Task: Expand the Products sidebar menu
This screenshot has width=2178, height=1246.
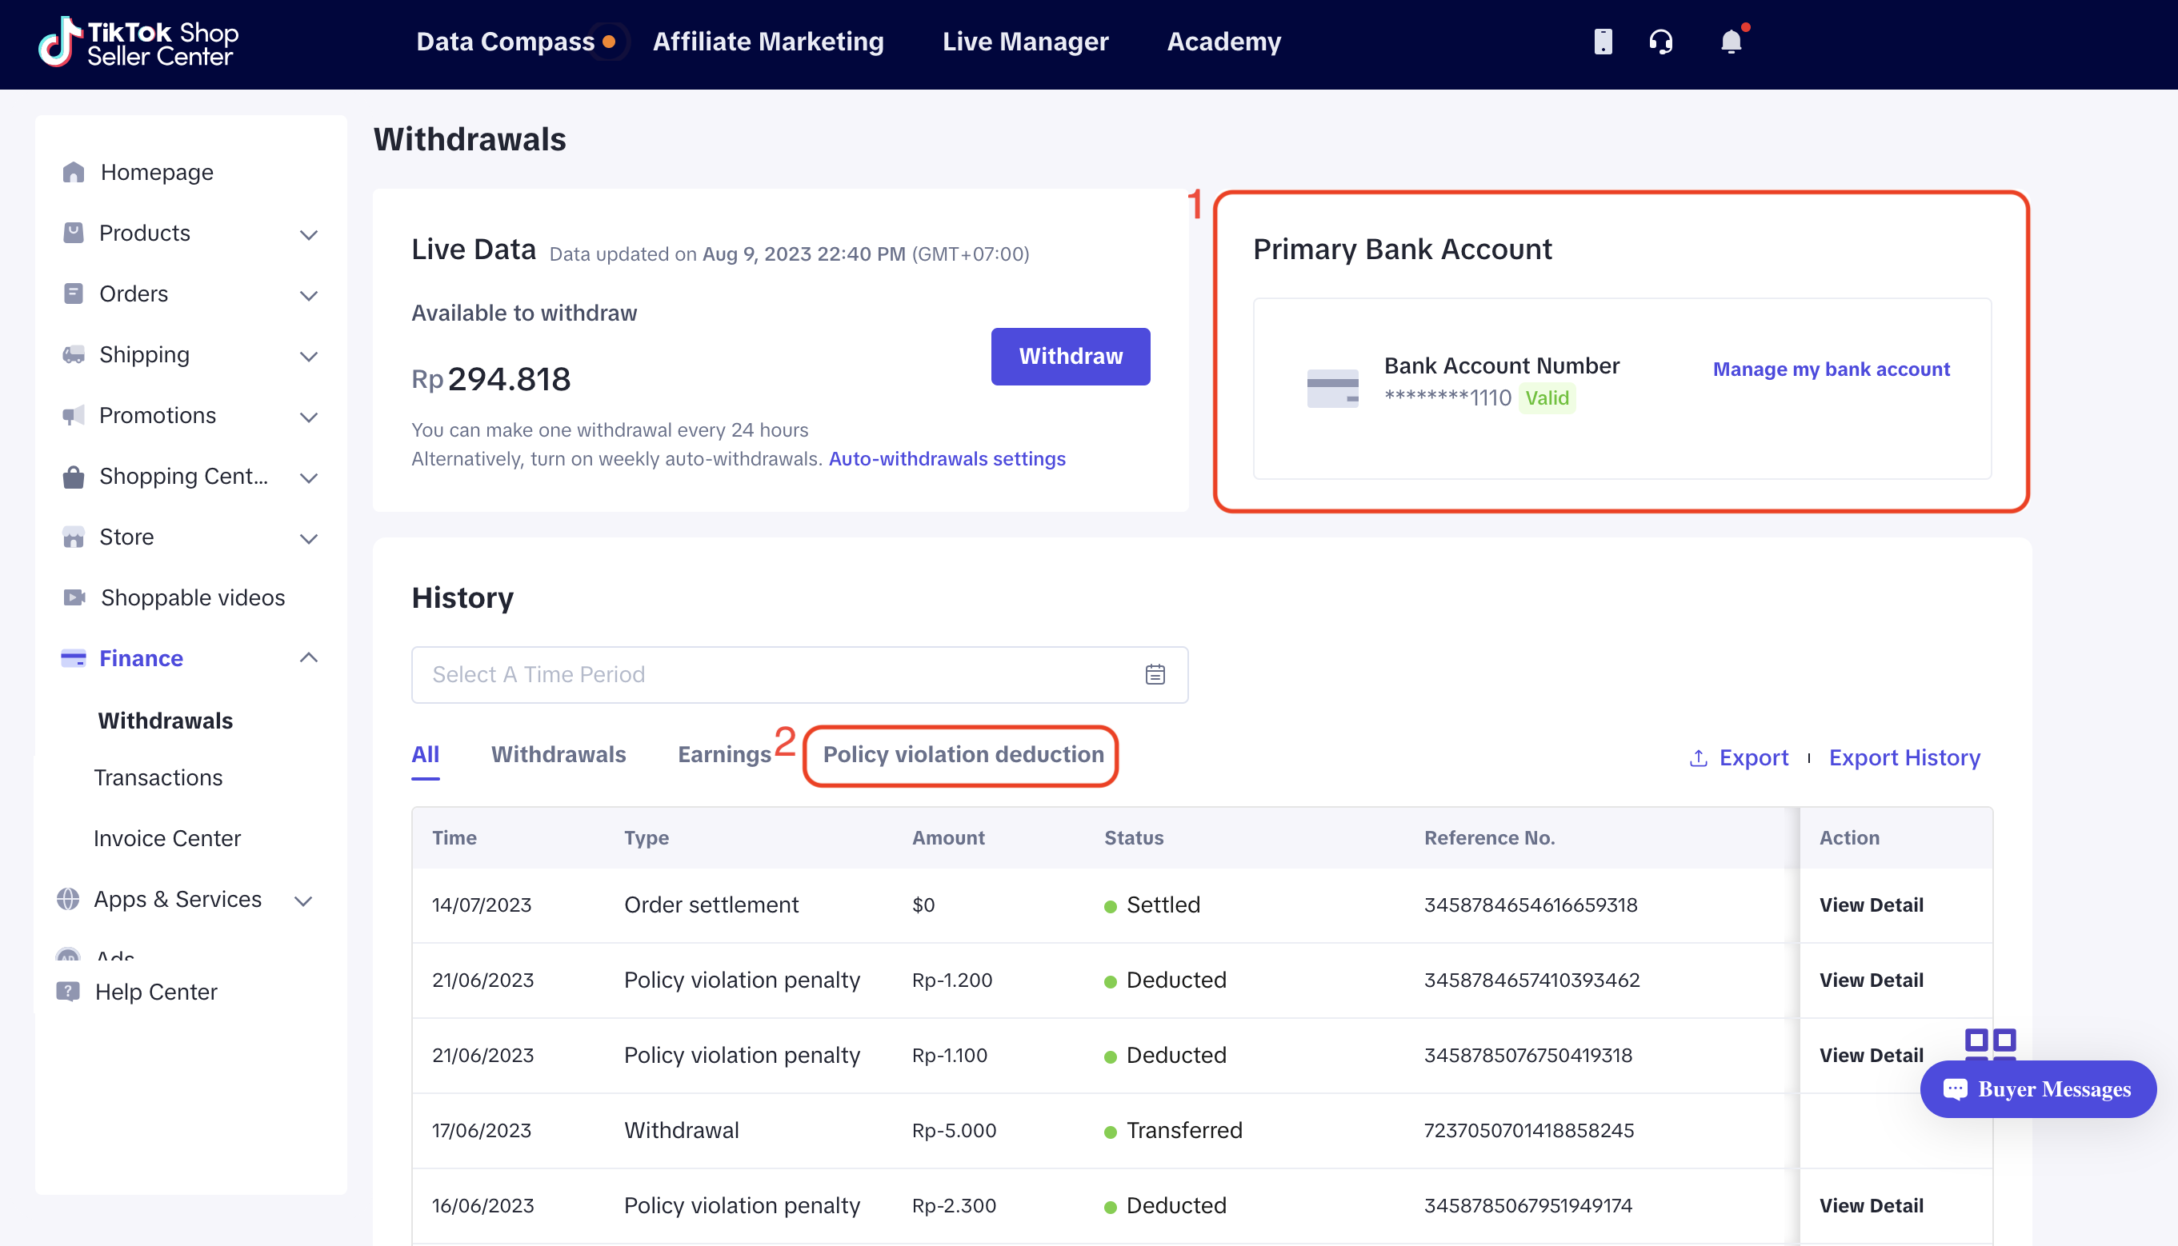Action: pos(308,234)
